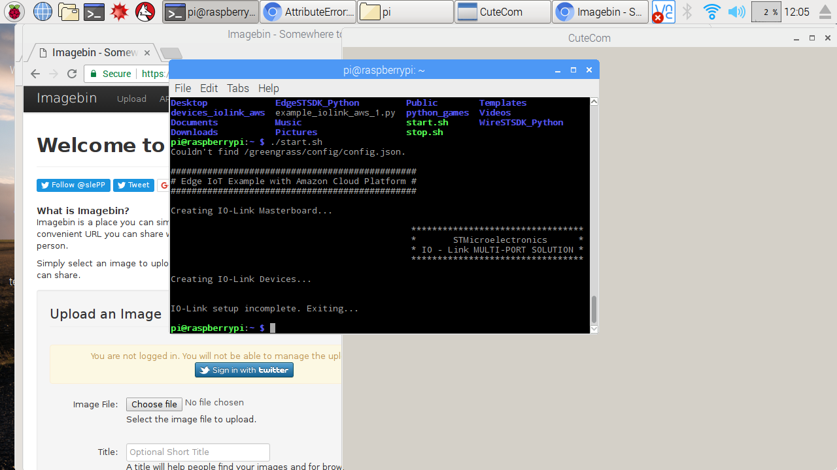Open the volume speaker tray icon
This screenshot has width=837, height=470.
tap(736, 12)
